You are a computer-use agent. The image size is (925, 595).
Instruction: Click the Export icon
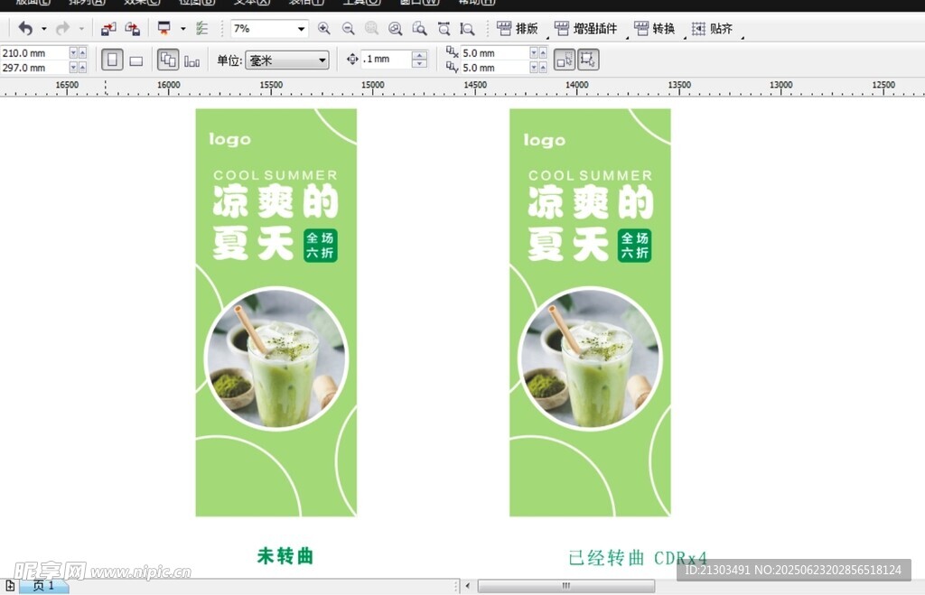coord(133,28)
